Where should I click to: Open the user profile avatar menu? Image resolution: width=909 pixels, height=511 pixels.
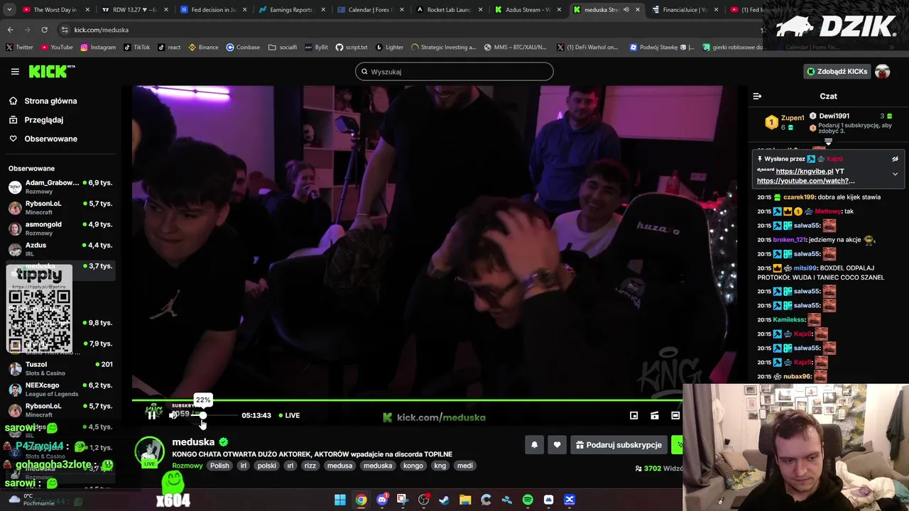[x=883, y=72]
